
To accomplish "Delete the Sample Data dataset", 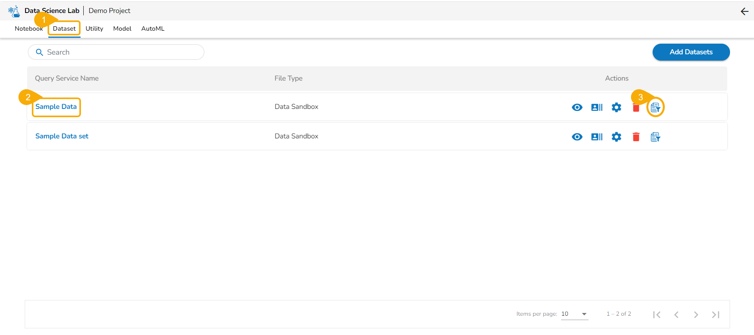I will 636,108.
